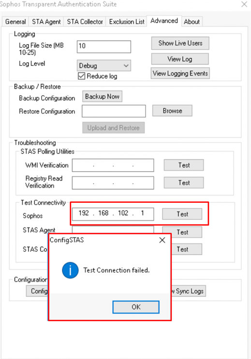This screenshot has height=359, width=251.
Task: Focus the Log File Size input field
Action: (104, 47)
